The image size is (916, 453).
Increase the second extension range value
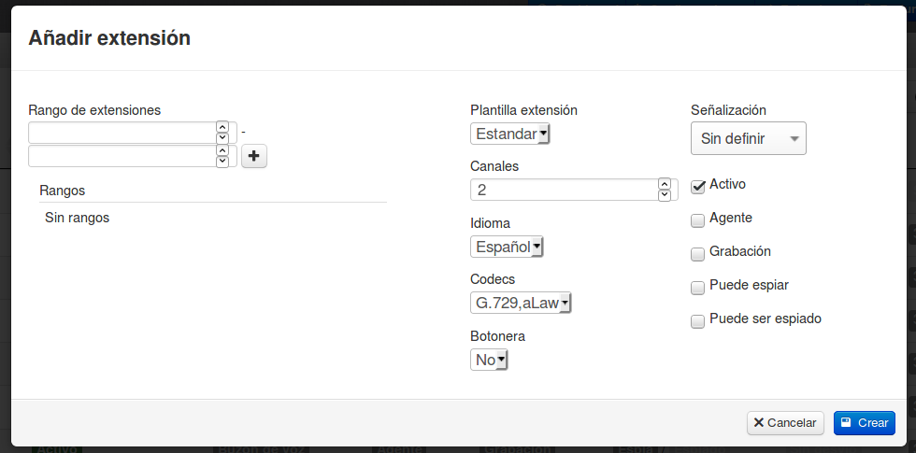click(x=222, y=149)
